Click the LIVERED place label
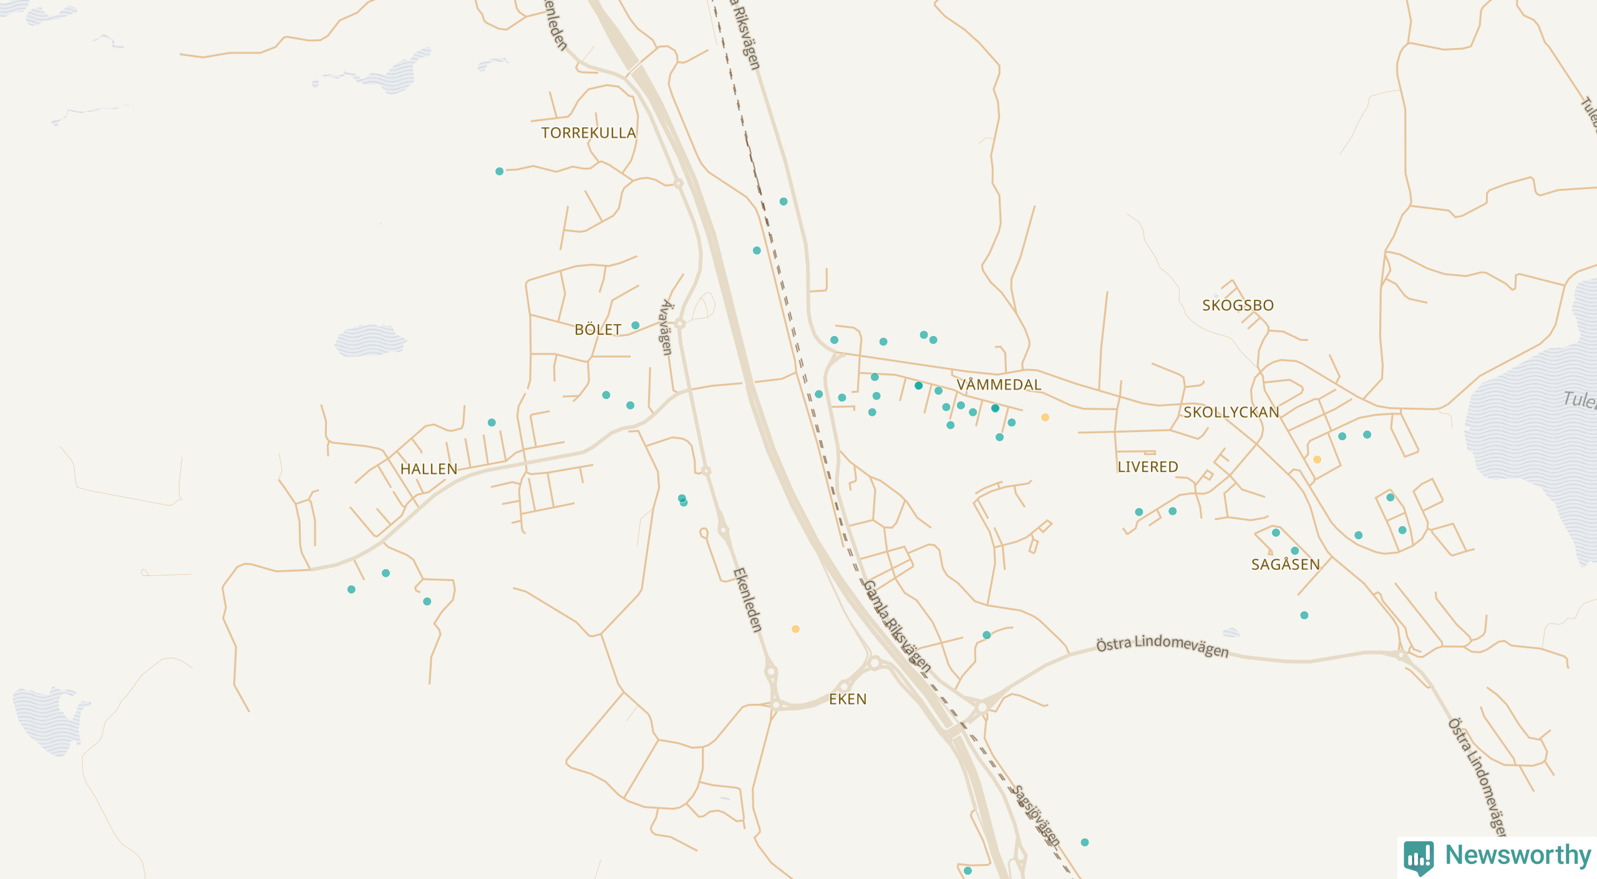Viewport: 1597px width, 879px height. (x=1147, y=467)
